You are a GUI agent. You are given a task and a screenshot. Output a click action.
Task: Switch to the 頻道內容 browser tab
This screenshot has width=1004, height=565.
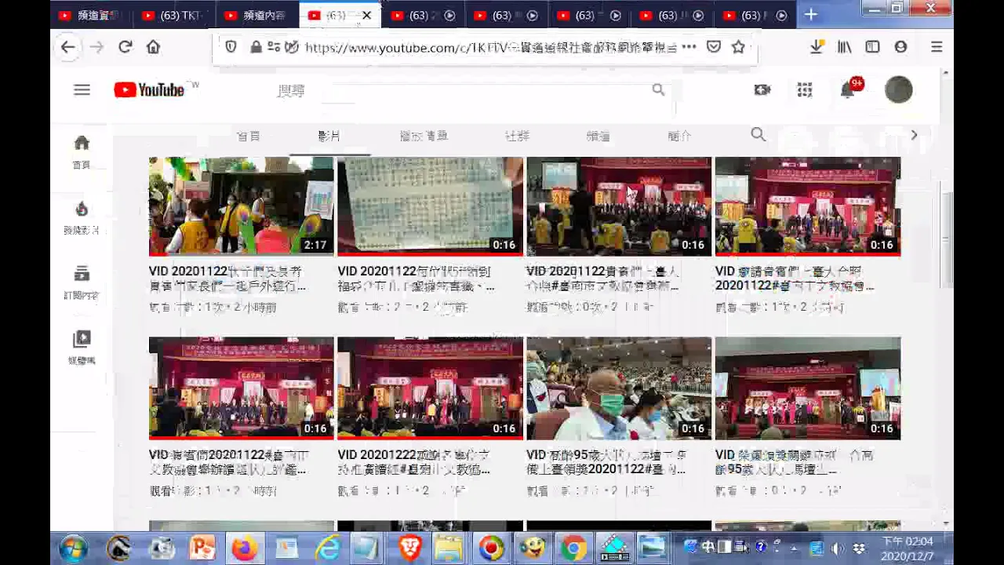pyautogui.click(x=257, y=16)
